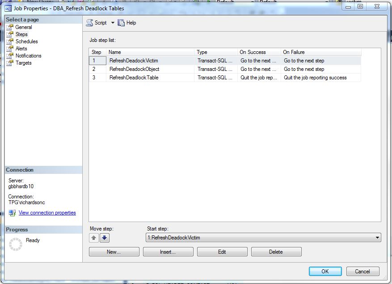
Task: Open Help from the toolbar
Action: (127, 23)
